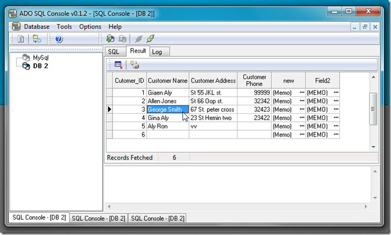
Task: Close the inner SQL Console child window
Action: pyautogui.click(x=375, y=27)
